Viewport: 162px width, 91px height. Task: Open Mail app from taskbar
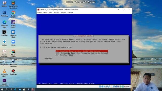pyautogui.click(x=20, y=89)
